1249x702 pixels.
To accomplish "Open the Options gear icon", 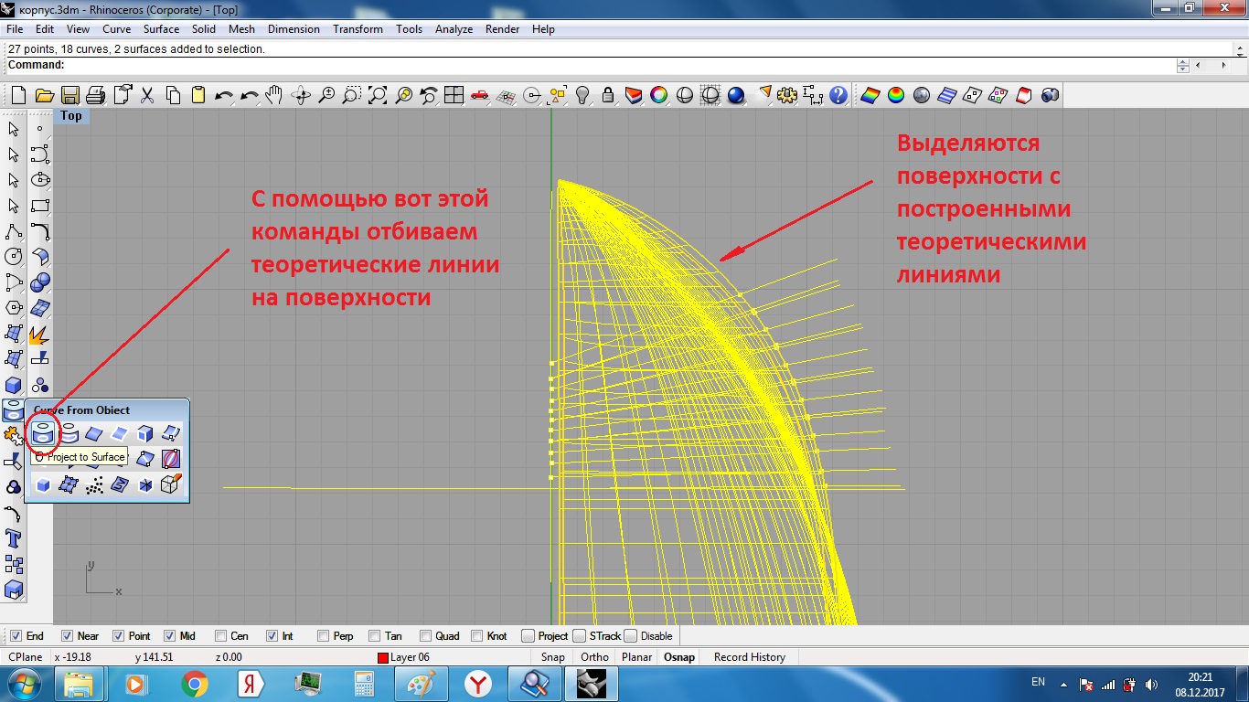I will [788, 95].
